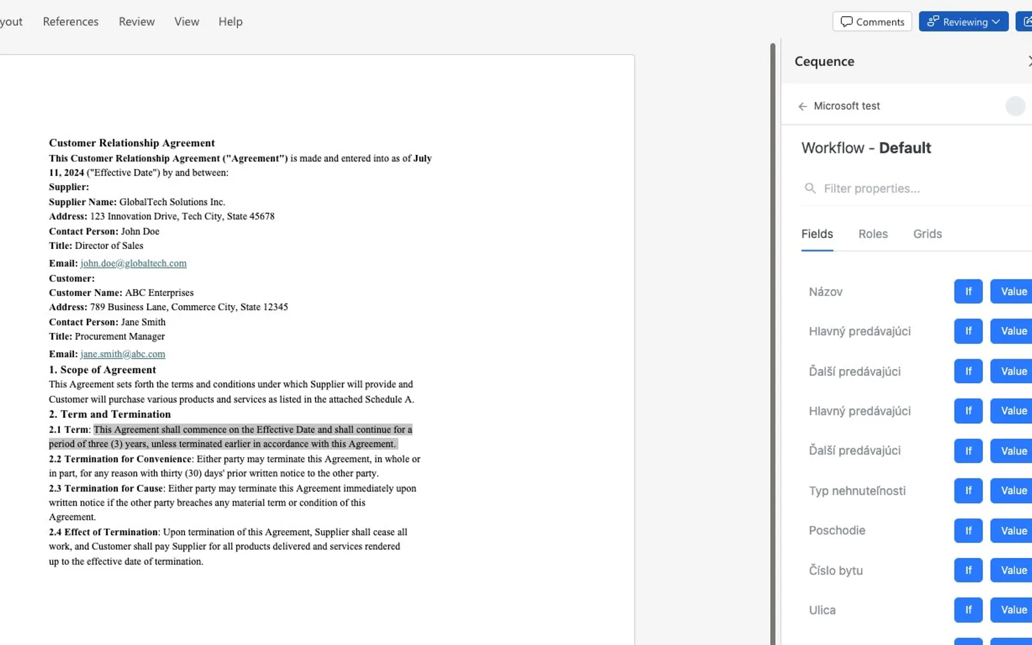Open the Review ribbon tab
Viewport: 1032px width, 645px height.
pos(137,21)
